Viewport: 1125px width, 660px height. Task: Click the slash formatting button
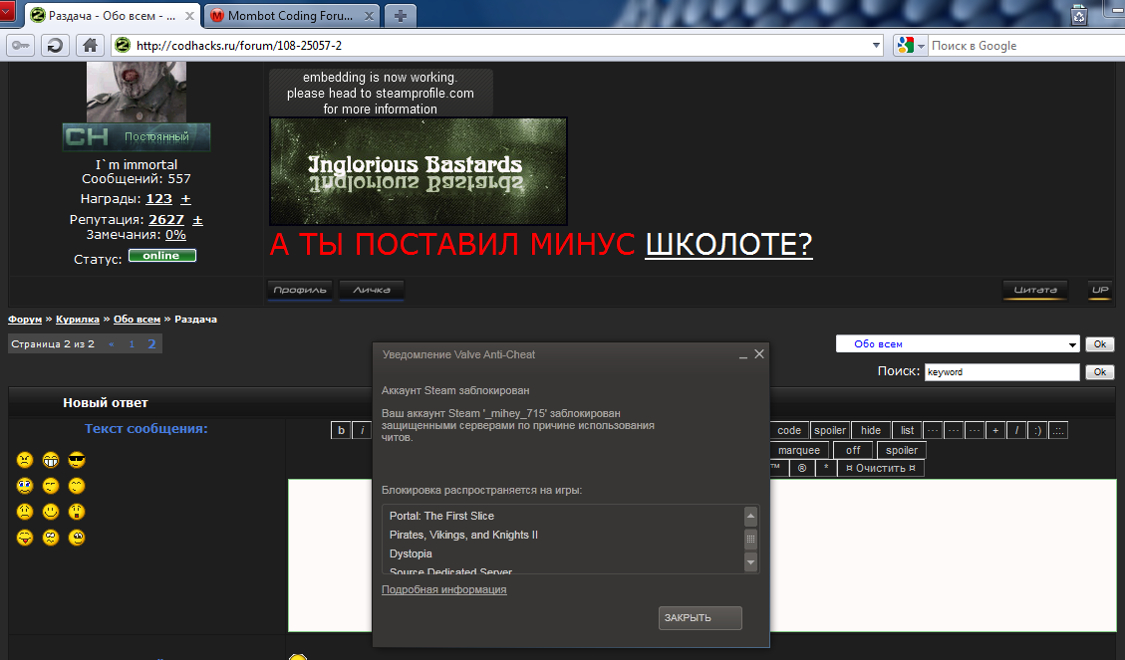(x=1016, y=430)
